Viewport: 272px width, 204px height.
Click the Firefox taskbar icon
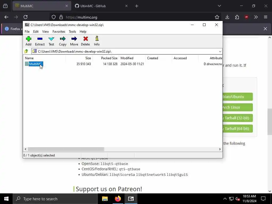118,199
